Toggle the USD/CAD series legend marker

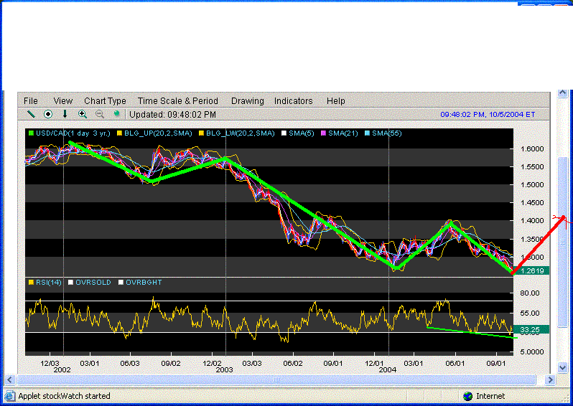(30, 133)
